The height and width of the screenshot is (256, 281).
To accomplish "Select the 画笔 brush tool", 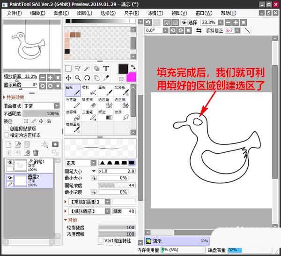I will click(x=105, y=90).
